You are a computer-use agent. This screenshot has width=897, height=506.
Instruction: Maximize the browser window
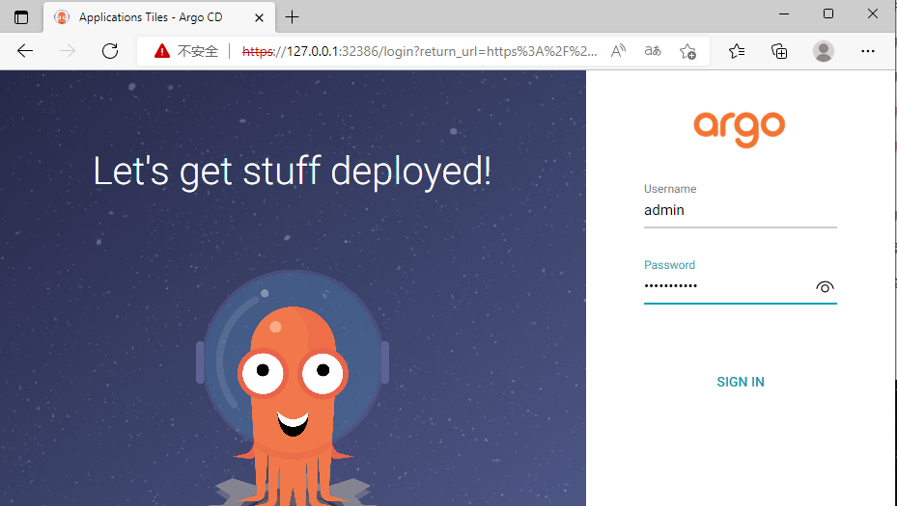coord(828,13)
